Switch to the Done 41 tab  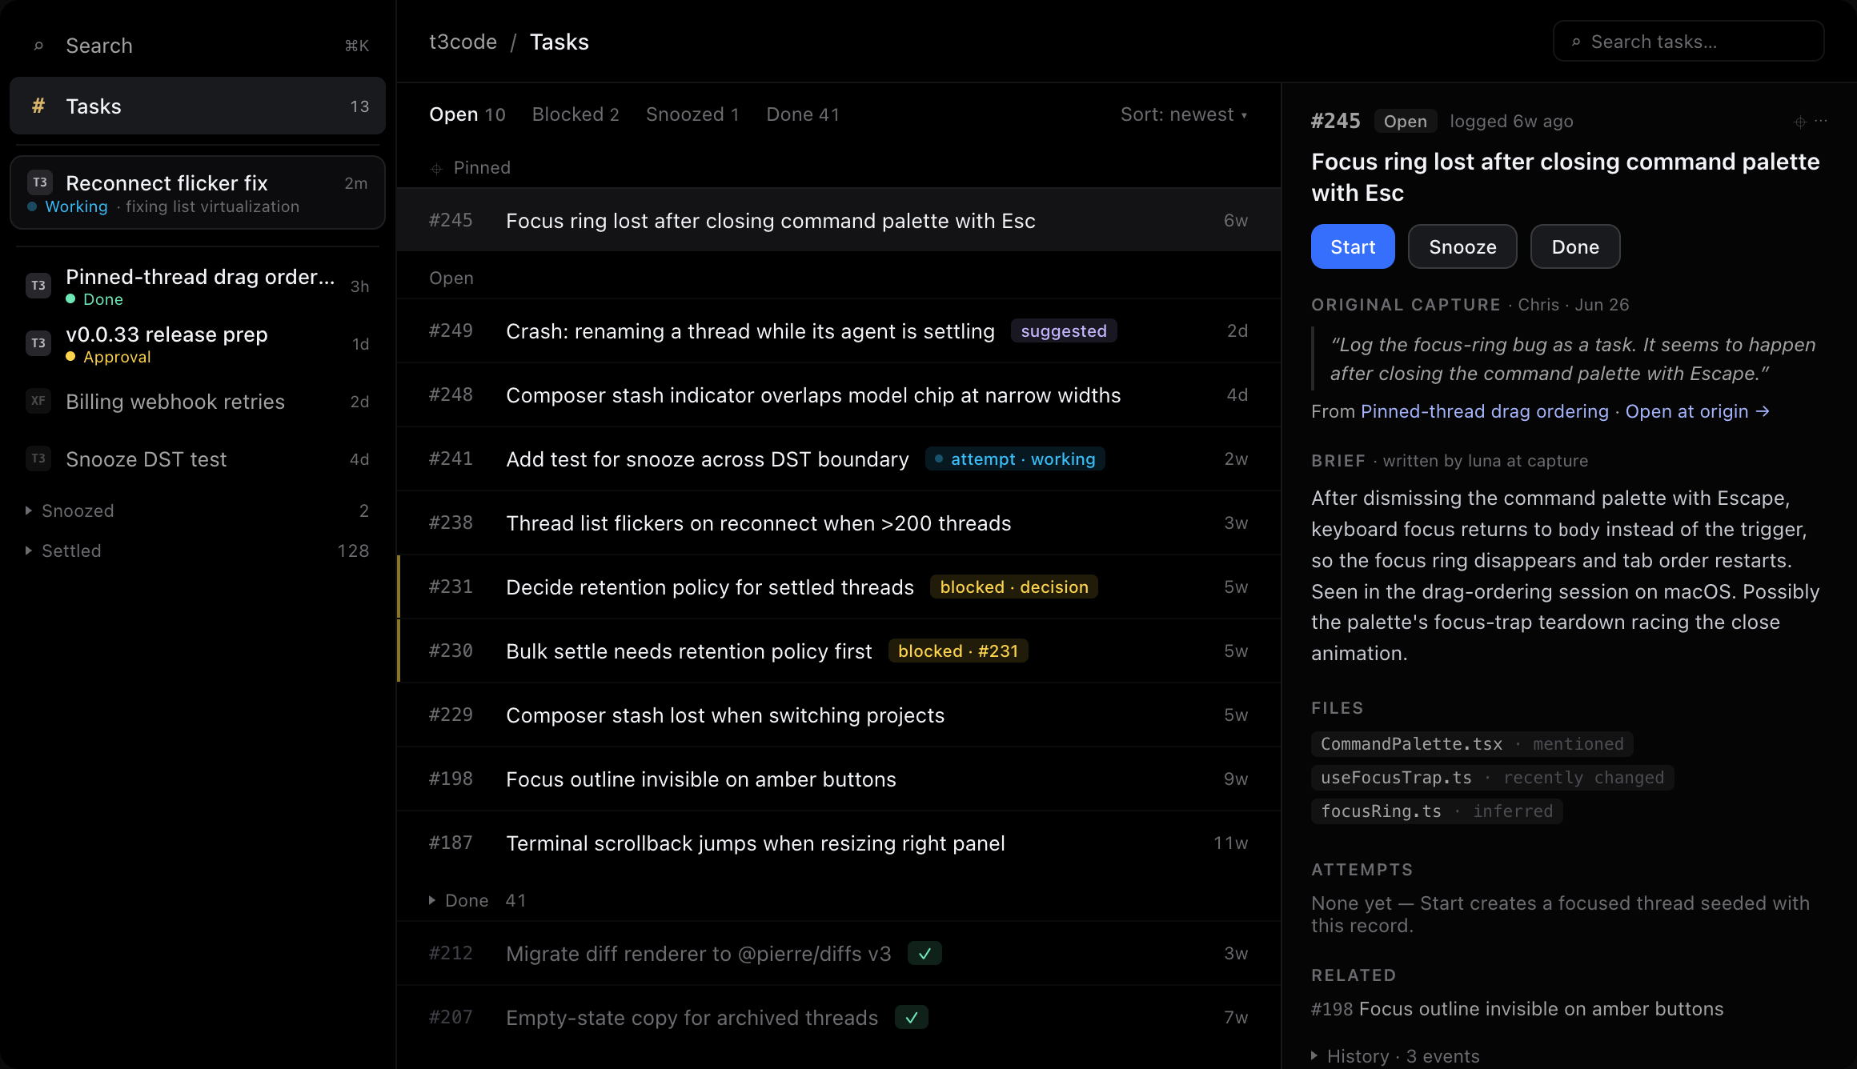[x=803, y=114]
